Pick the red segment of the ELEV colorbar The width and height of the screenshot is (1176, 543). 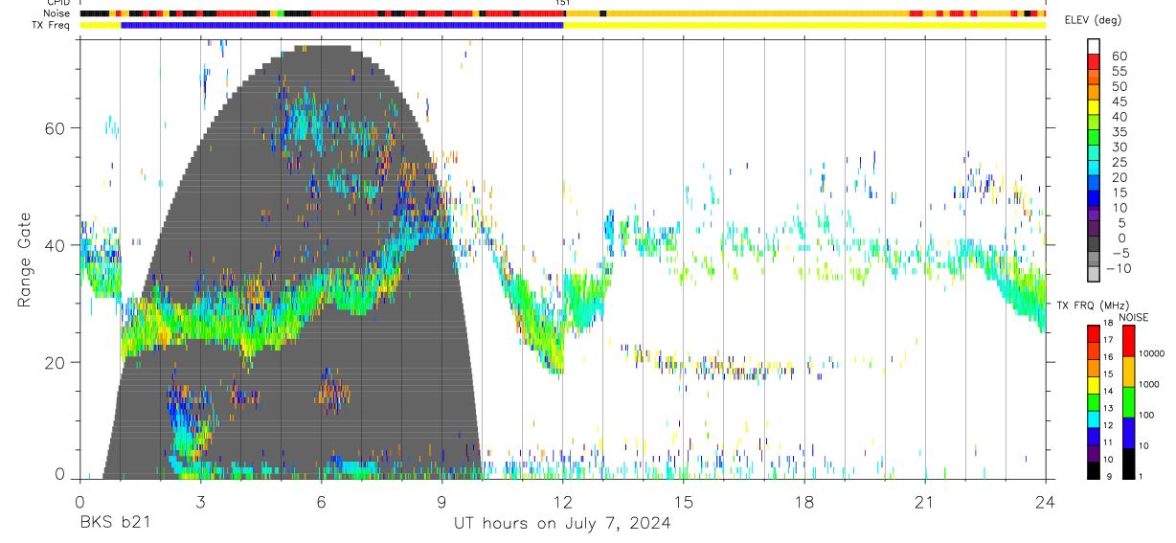click(1094, 61)
